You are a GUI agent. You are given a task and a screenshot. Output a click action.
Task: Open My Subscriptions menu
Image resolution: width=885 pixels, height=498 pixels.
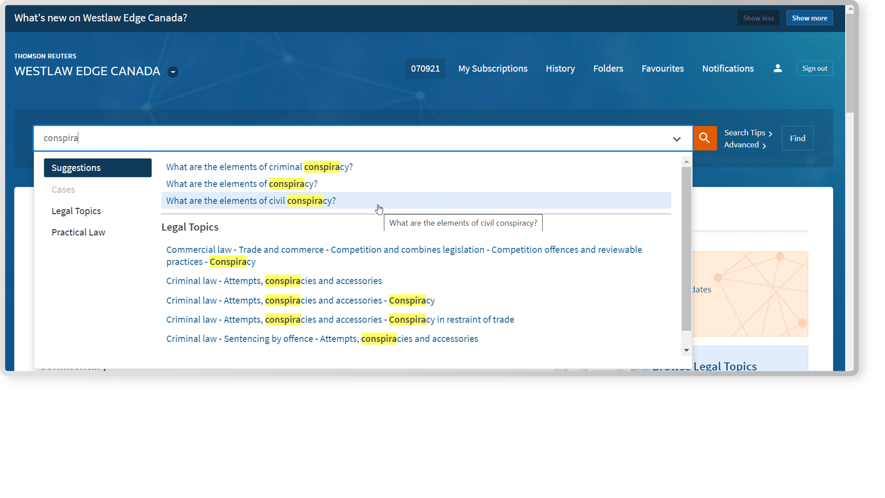493,69
